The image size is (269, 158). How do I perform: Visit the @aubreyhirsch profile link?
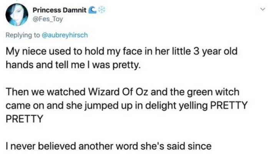pos(64,35)
